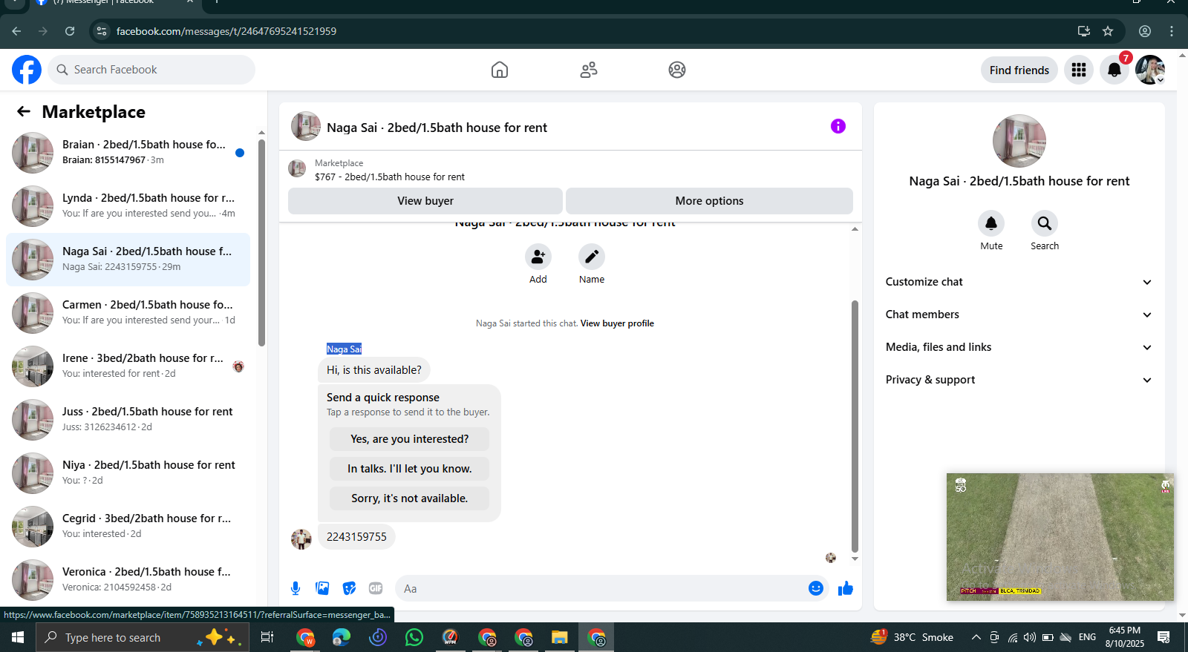Click the 'Hi, is this available?' message
The height and width of the screenshot is (652, 1188).
(374, 370)
